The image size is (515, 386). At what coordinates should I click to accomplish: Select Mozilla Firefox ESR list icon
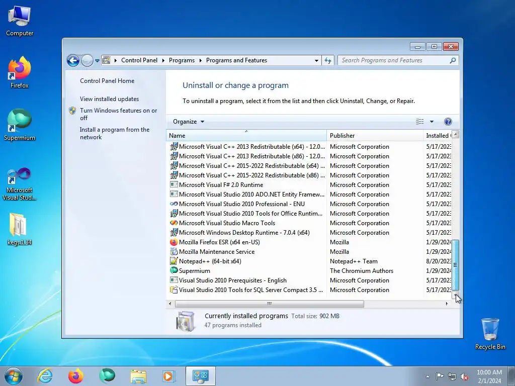point(174,242)
